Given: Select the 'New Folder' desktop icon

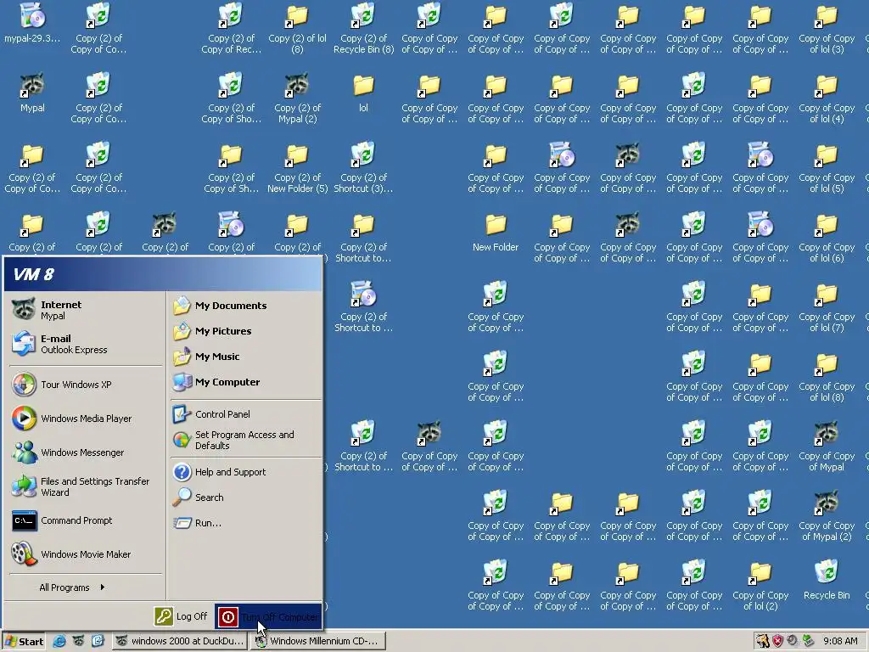Looking at the screenshot, I should pyautogui.click(x=496, y=232).
